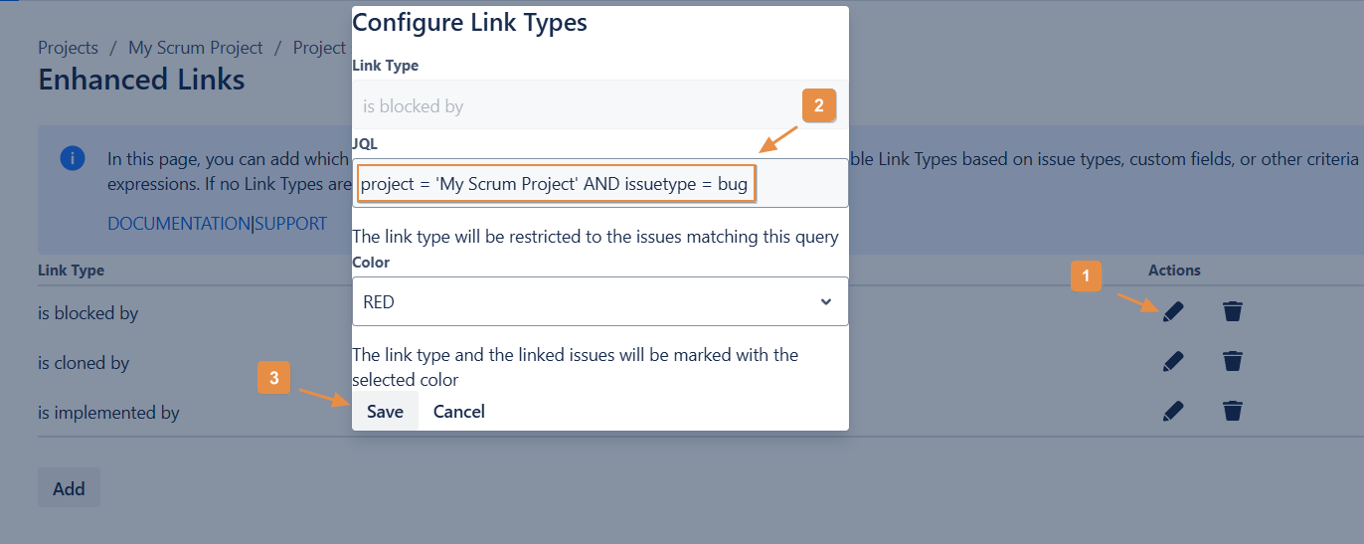Click the chevron arrow of Color select

(x=826, y=301)
